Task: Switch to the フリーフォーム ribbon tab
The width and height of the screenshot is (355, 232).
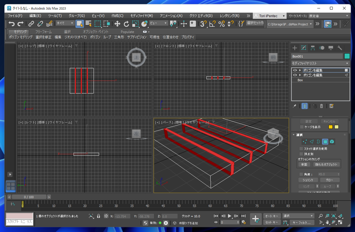Action: [x=43, y=32]
